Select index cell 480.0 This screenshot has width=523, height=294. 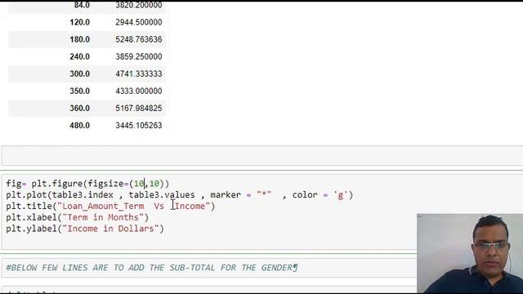(80, 126)
